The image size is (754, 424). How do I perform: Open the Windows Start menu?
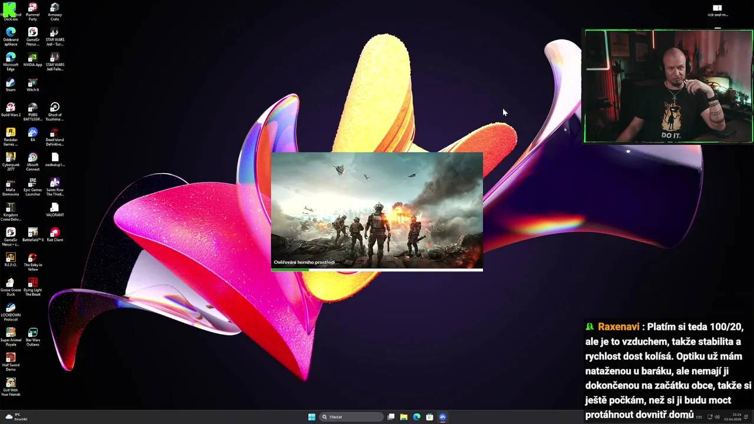point(312,417)
